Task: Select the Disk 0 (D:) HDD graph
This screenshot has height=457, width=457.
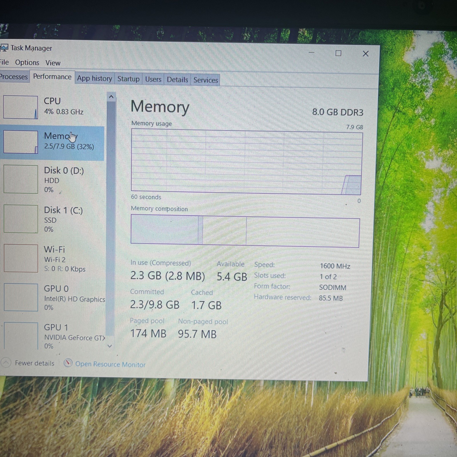Action: coord(21,179)
